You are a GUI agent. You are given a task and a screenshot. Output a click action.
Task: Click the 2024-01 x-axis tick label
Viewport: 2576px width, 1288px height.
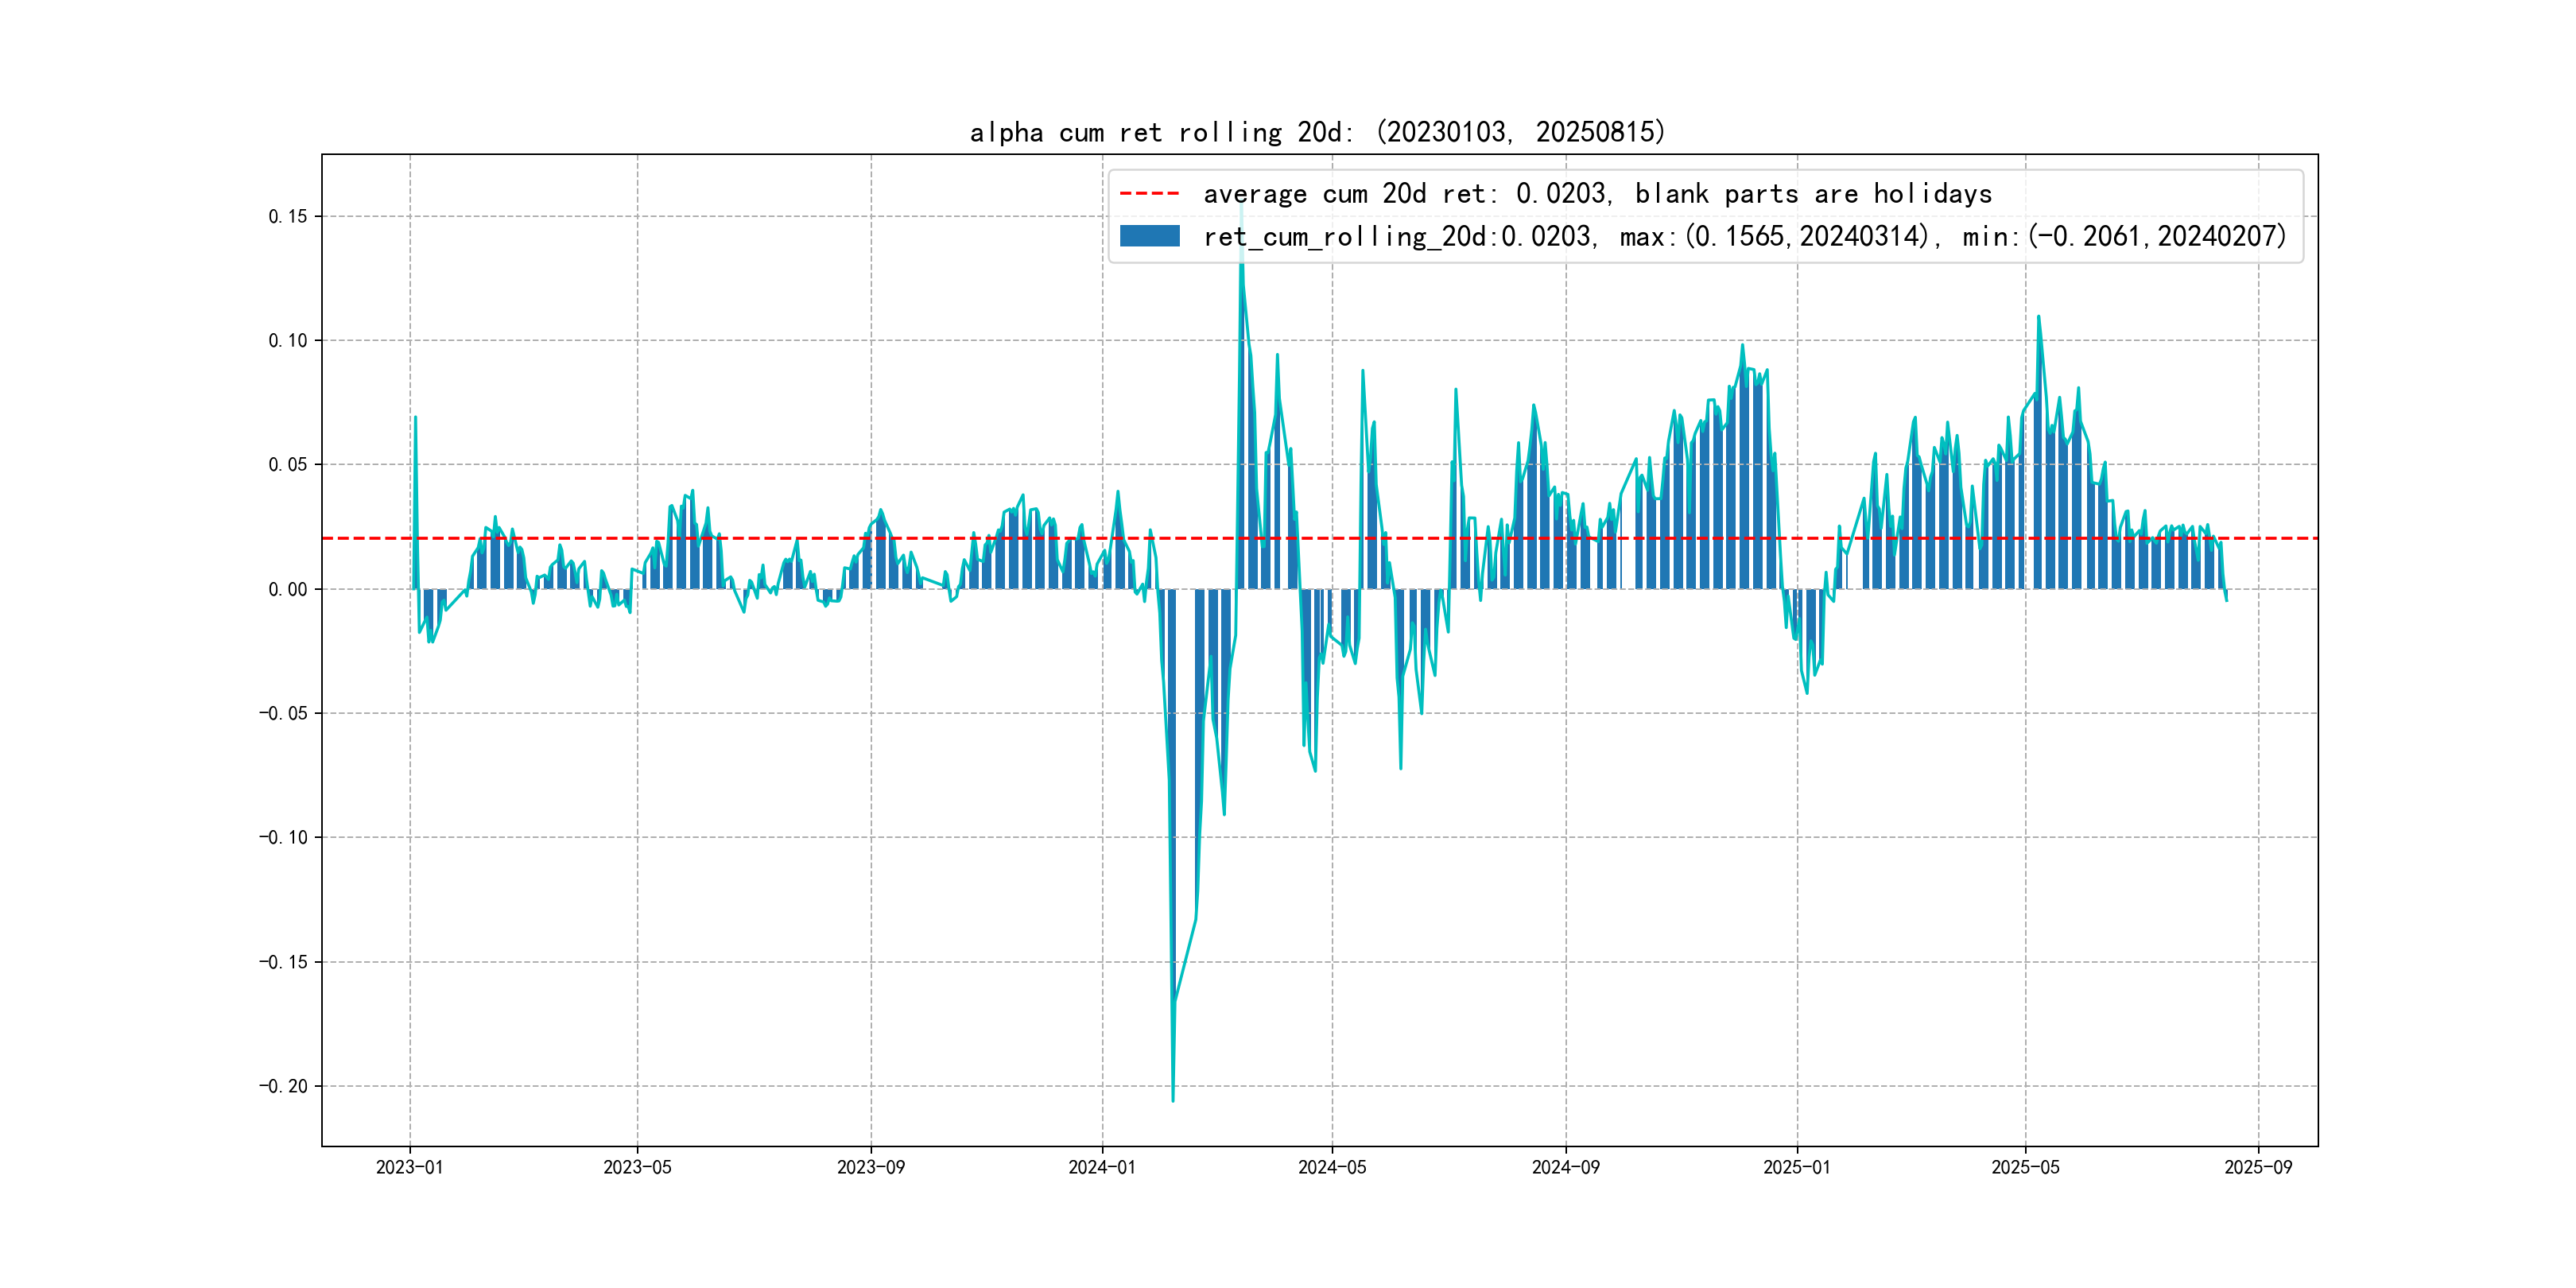(x=1102, y=1167)
